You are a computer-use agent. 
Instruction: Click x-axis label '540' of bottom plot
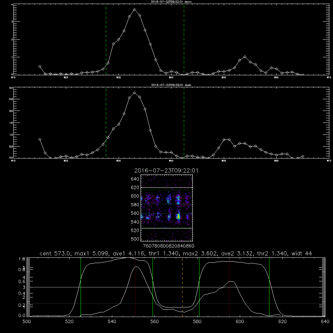(x=112, y=322)
